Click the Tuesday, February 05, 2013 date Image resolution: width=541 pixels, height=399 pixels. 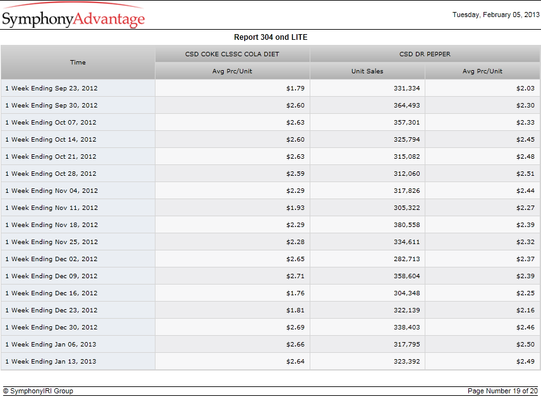point(495,15)
